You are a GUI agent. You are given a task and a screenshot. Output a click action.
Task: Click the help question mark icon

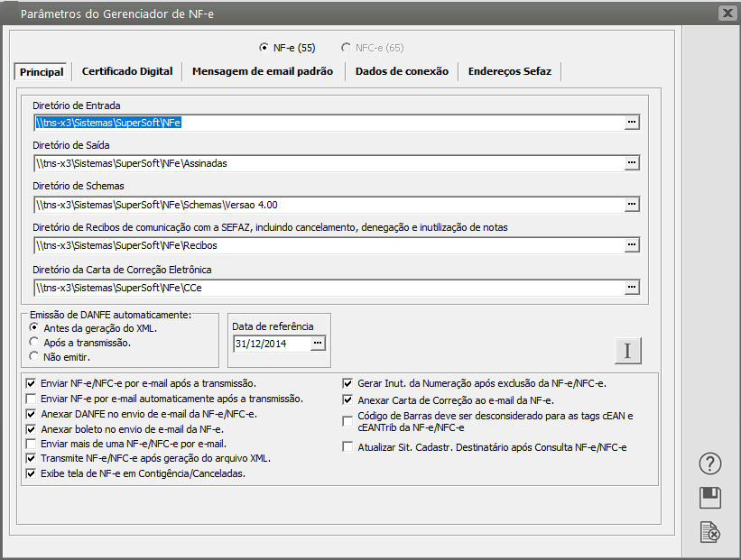[710, 464]
